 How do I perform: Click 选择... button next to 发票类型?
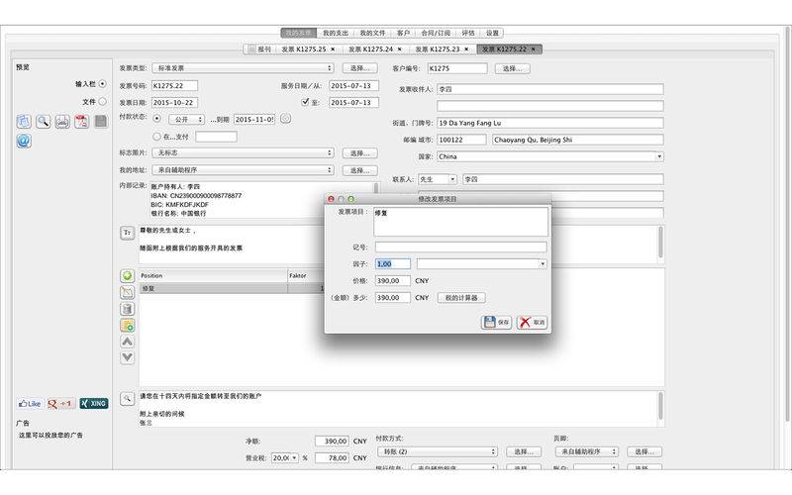tap(360, 68)
